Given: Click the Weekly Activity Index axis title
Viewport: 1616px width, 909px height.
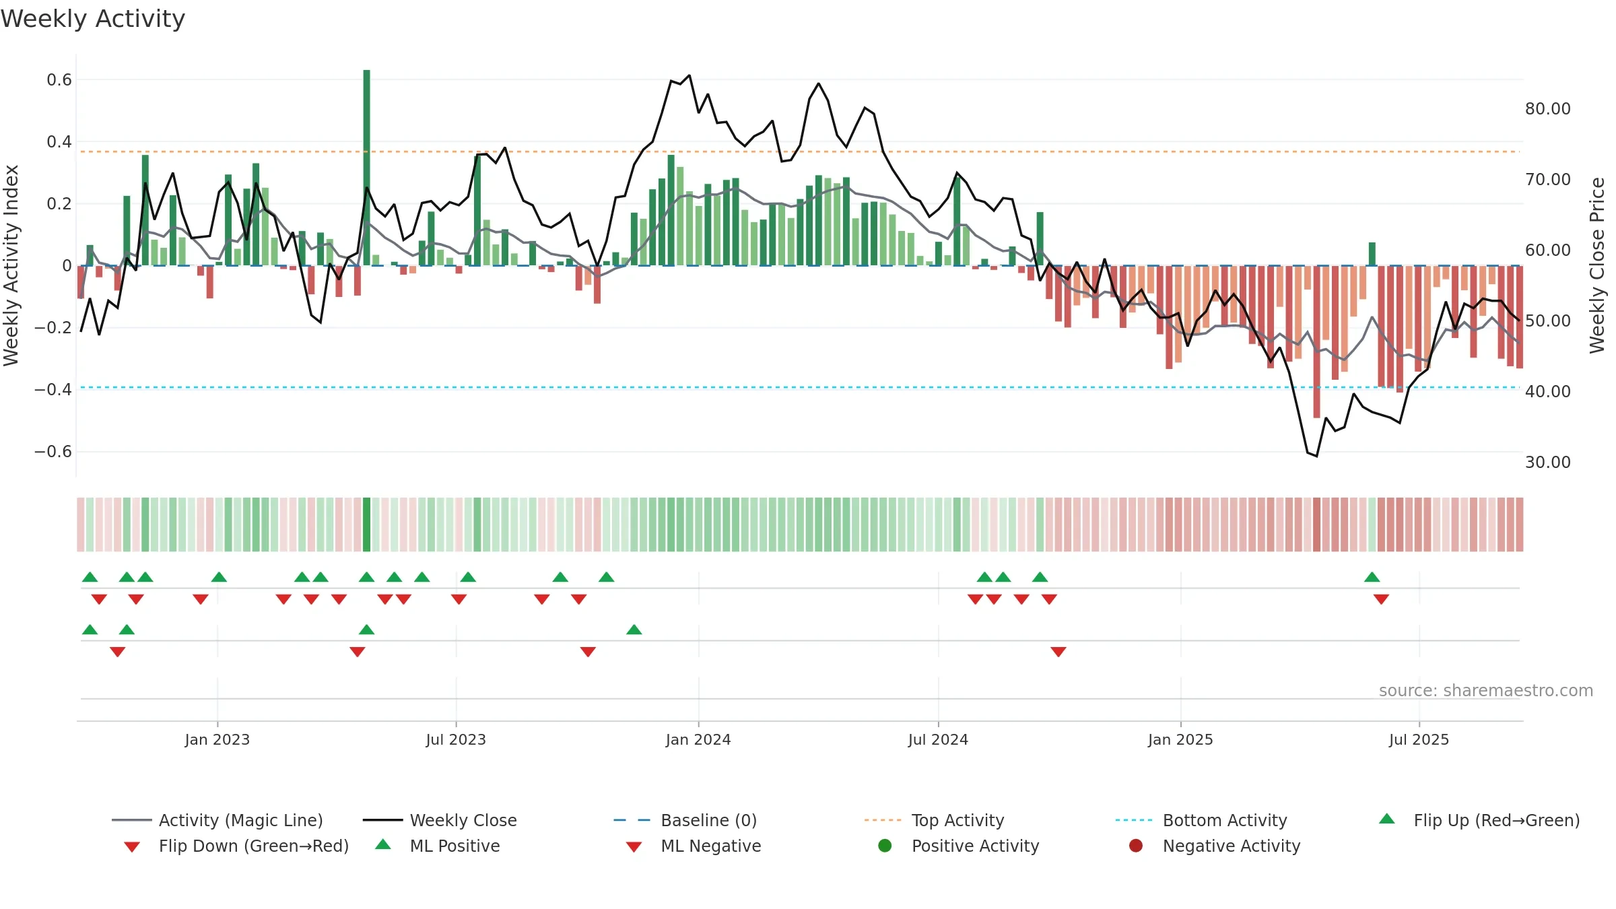Looking at the screenshot, I should point(11,265).
